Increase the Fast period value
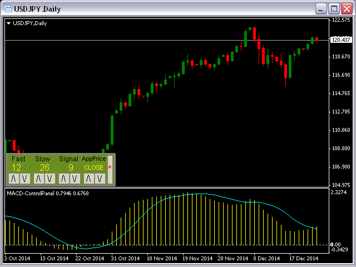Viewport: 356px width, 267px height. [12, 178]
